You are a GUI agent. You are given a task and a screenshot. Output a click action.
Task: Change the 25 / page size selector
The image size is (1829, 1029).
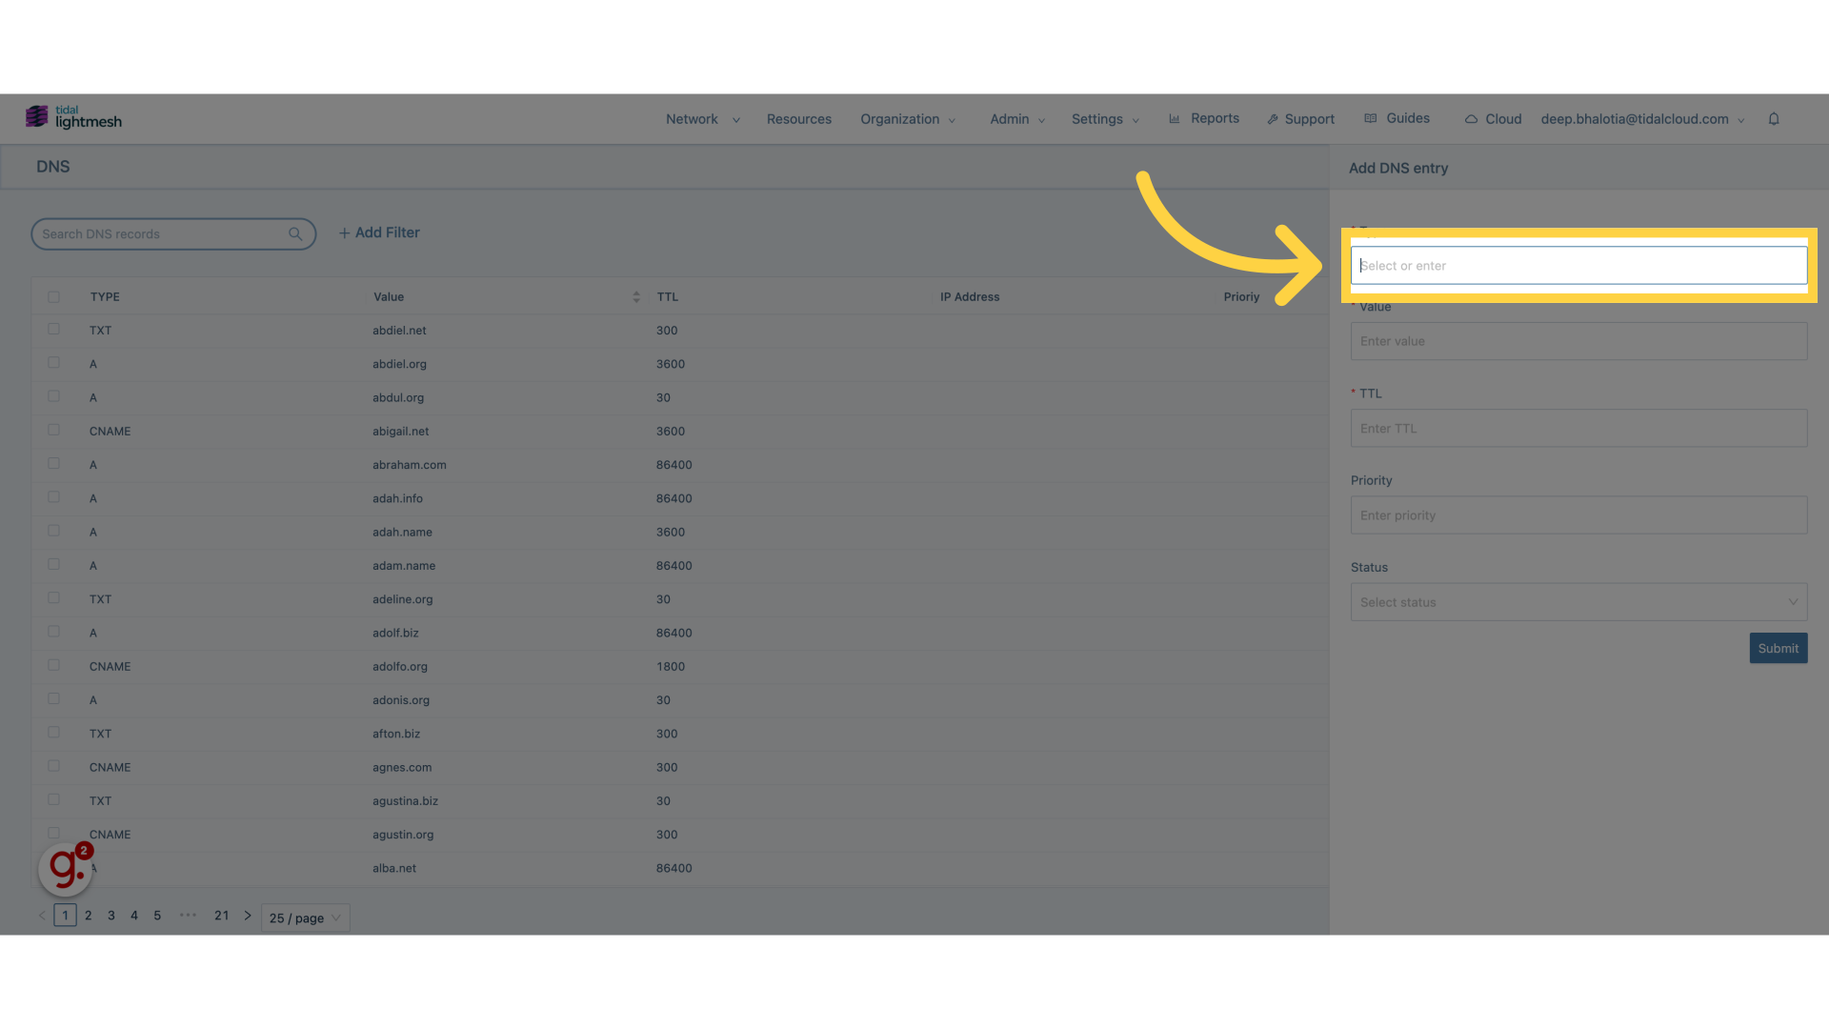click(305, 918)
